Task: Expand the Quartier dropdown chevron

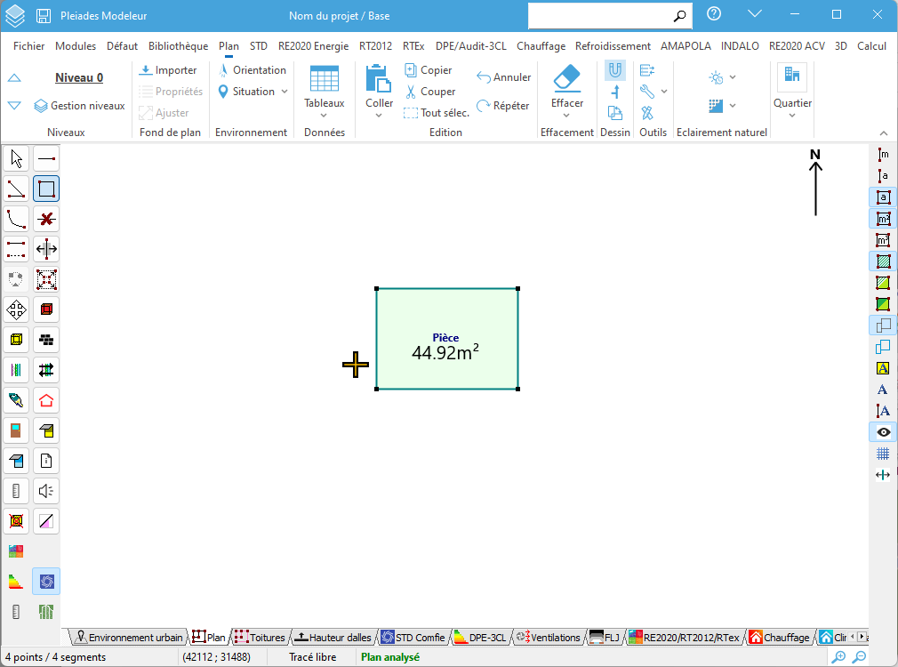Action: point(792,116)
